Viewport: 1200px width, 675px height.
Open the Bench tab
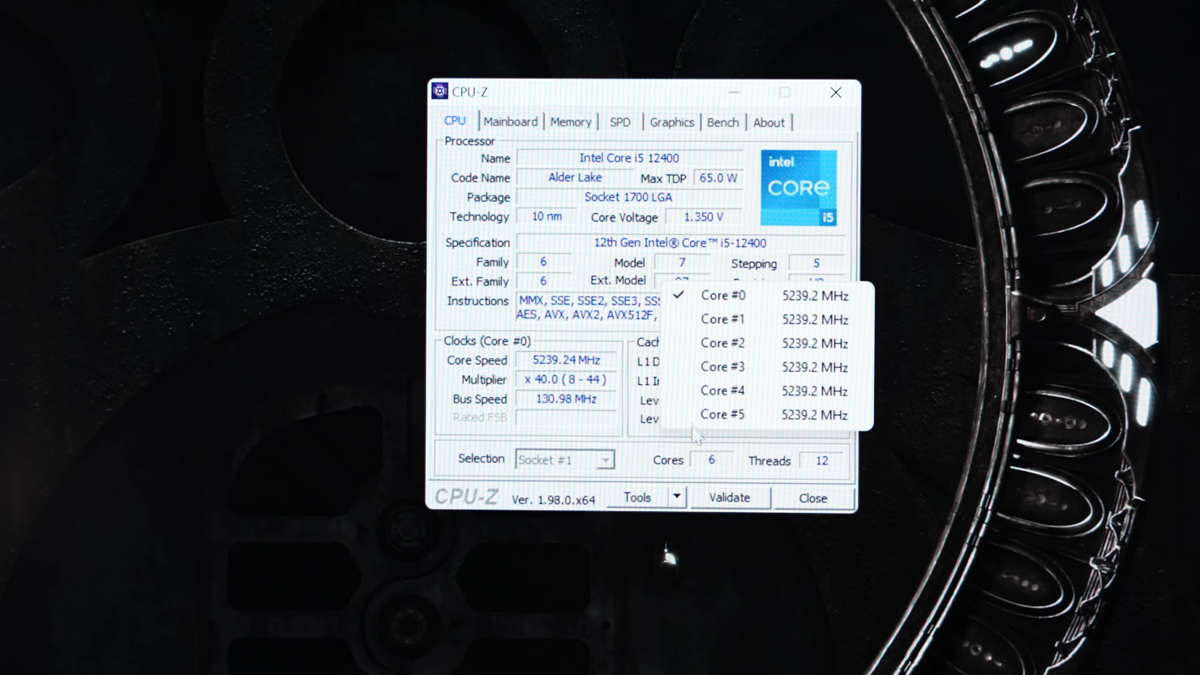click(722, 122)
